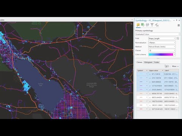Open the Field dropdown showing Shape_Length
182x136 pixels.
[162, 39]
